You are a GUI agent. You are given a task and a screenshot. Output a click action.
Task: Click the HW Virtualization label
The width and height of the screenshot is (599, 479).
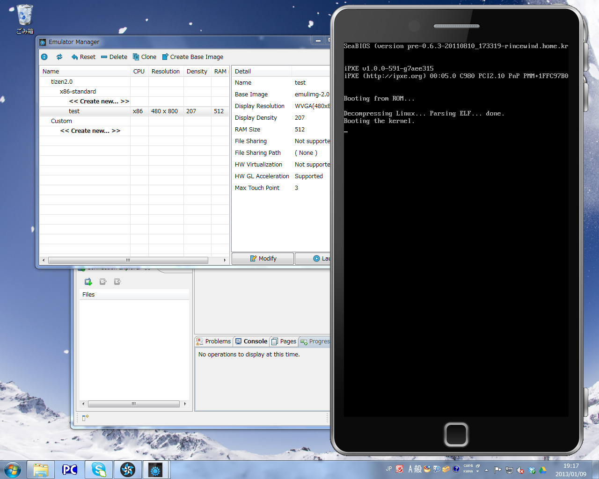tap(258, 165)
